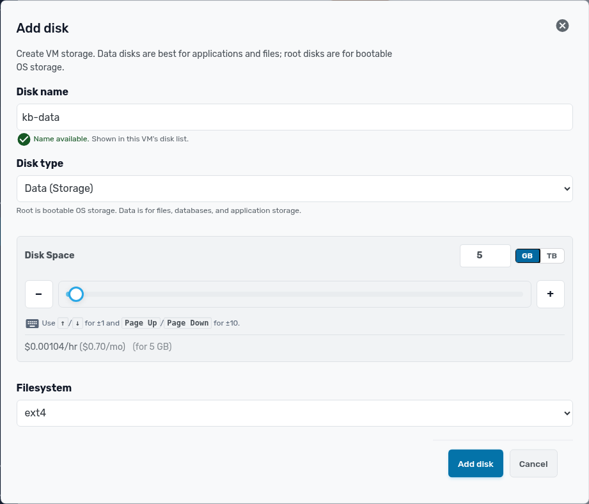Click the Page Up key hint
This screenshot has width=589, height=504.
click(x=141, y=323)
